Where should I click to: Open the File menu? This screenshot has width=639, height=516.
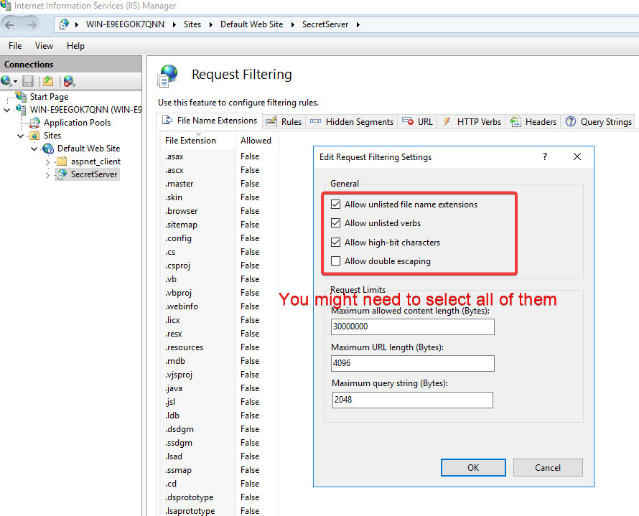pos(15,46)
